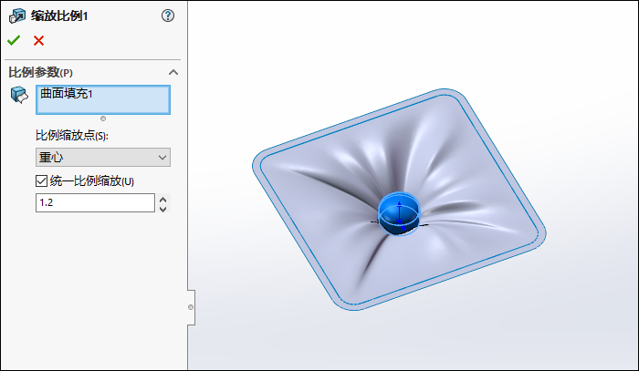Viewport: 639px width, 371px height.
Task: Click the 缩放比例1 scale feature icon
Action: coord(17,15)
